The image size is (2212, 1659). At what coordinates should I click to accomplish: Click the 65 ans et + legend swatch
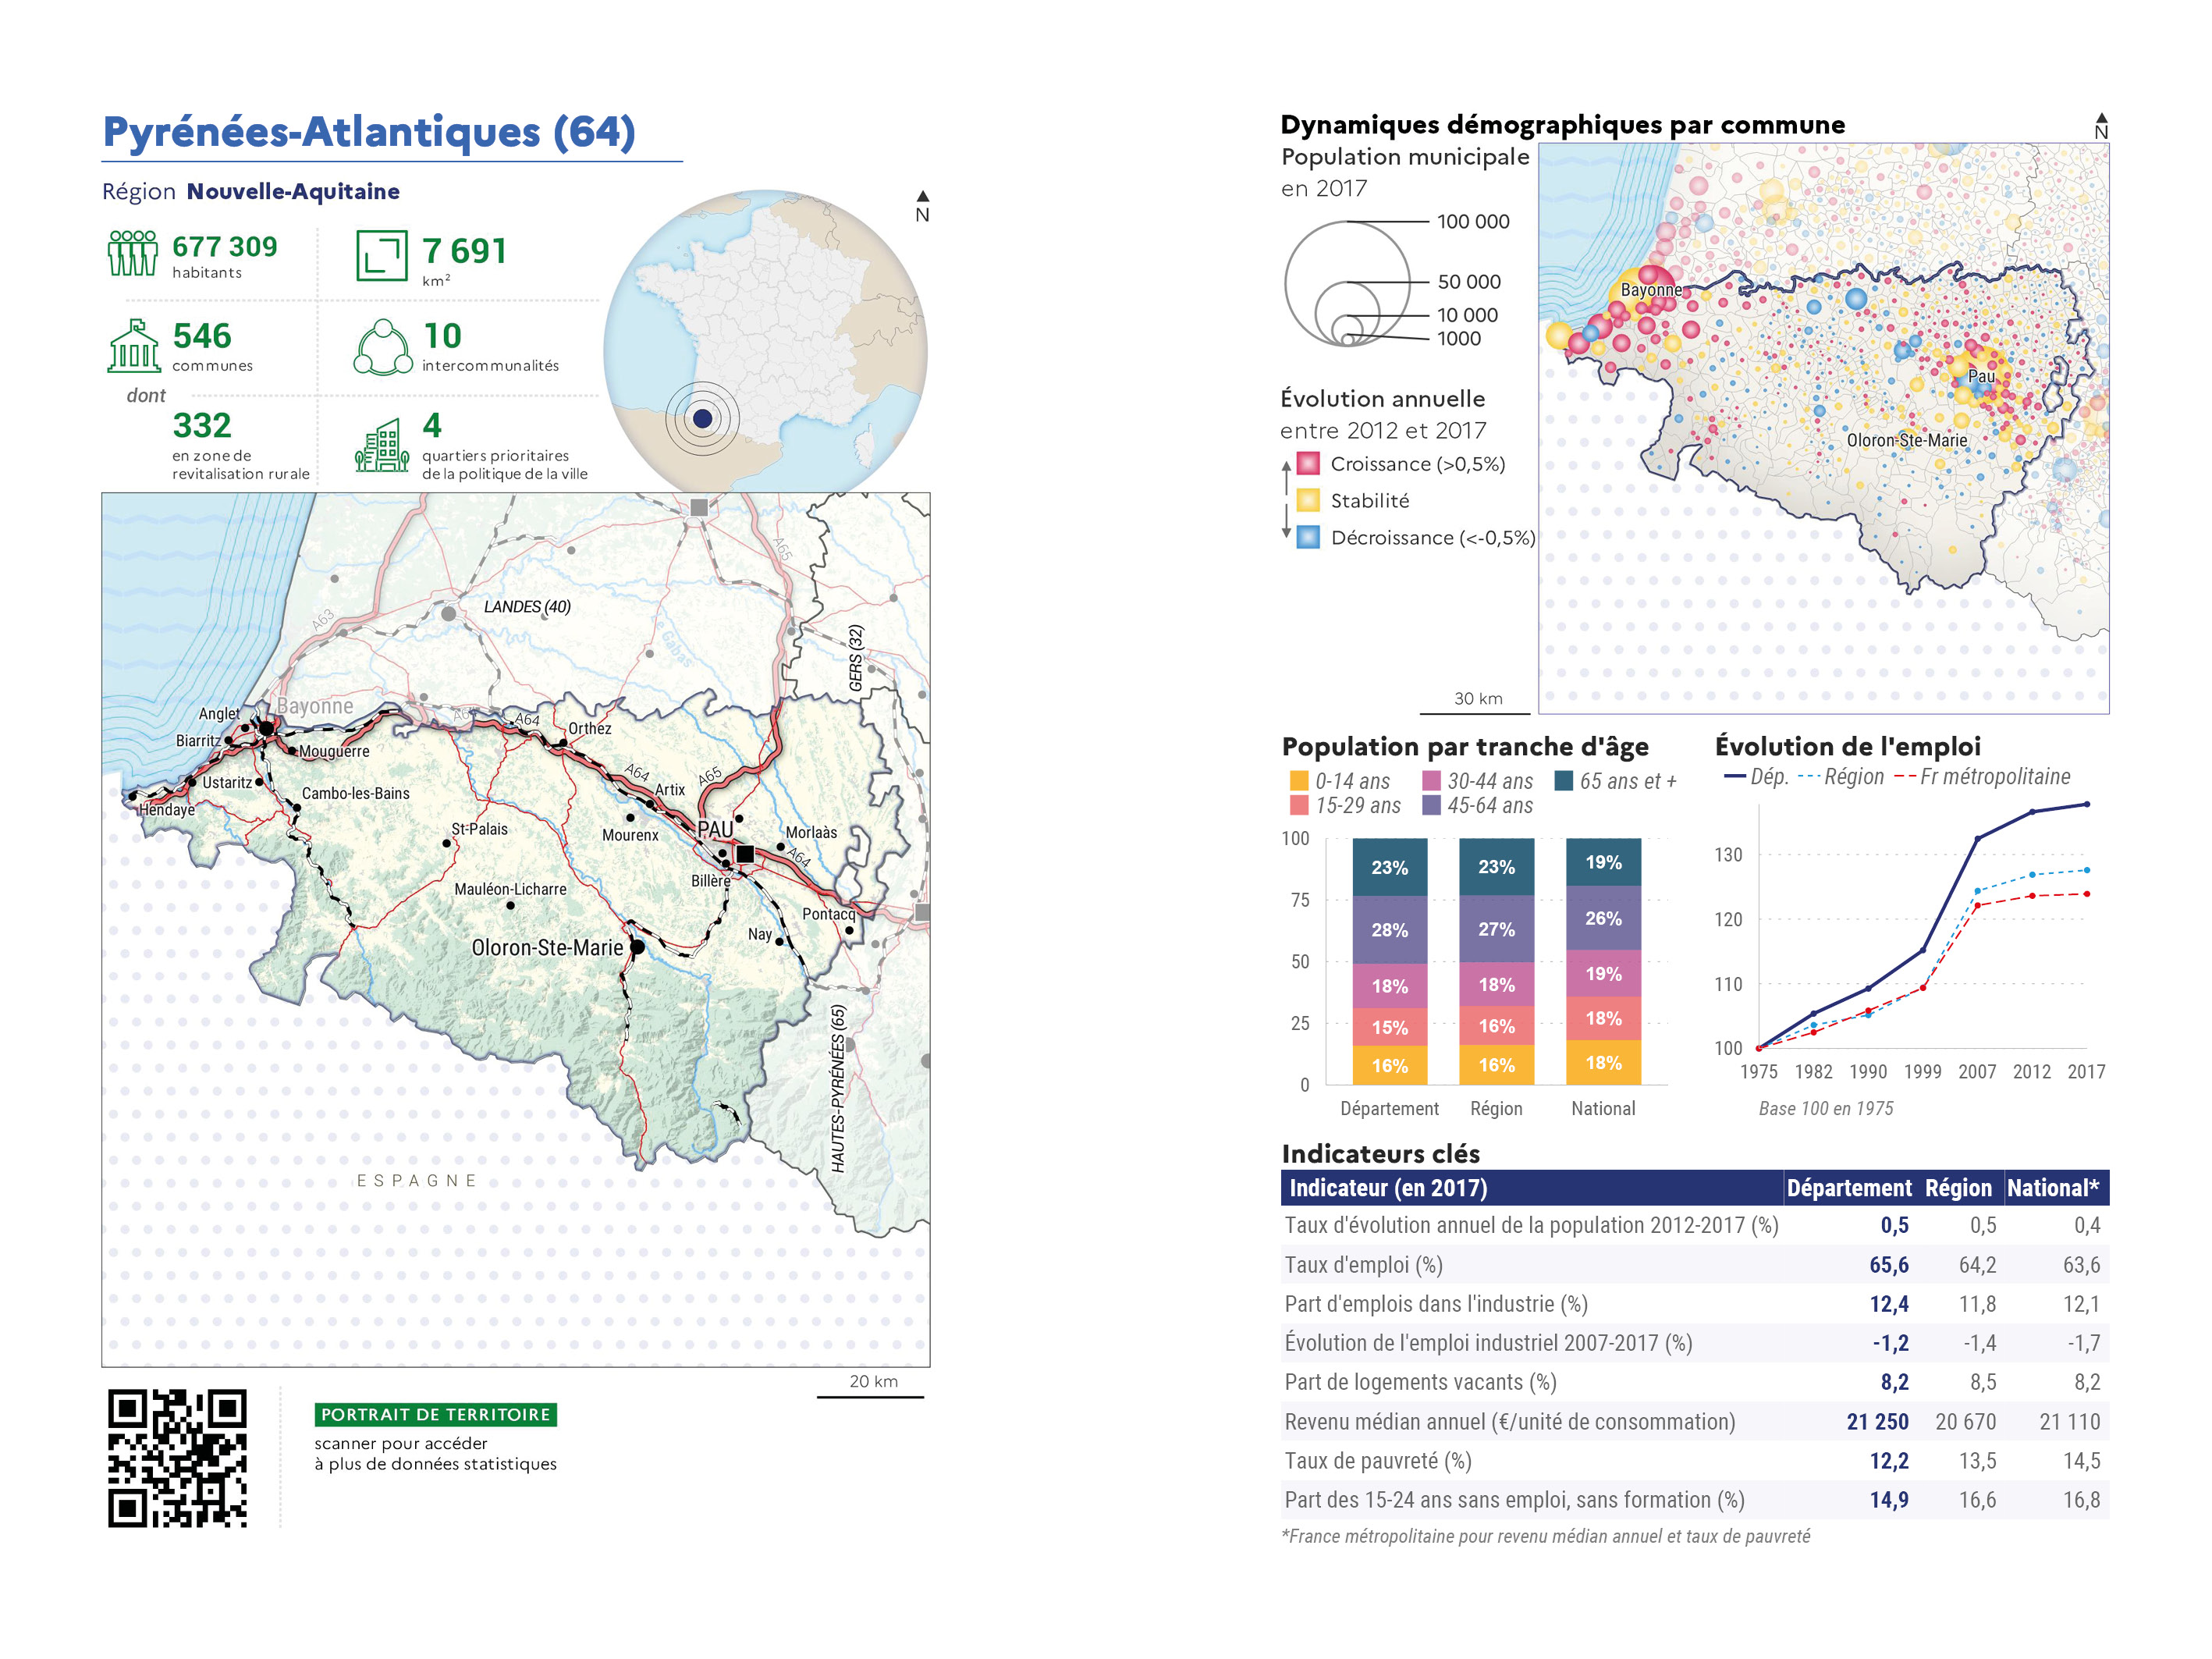tap(1563, 781)
